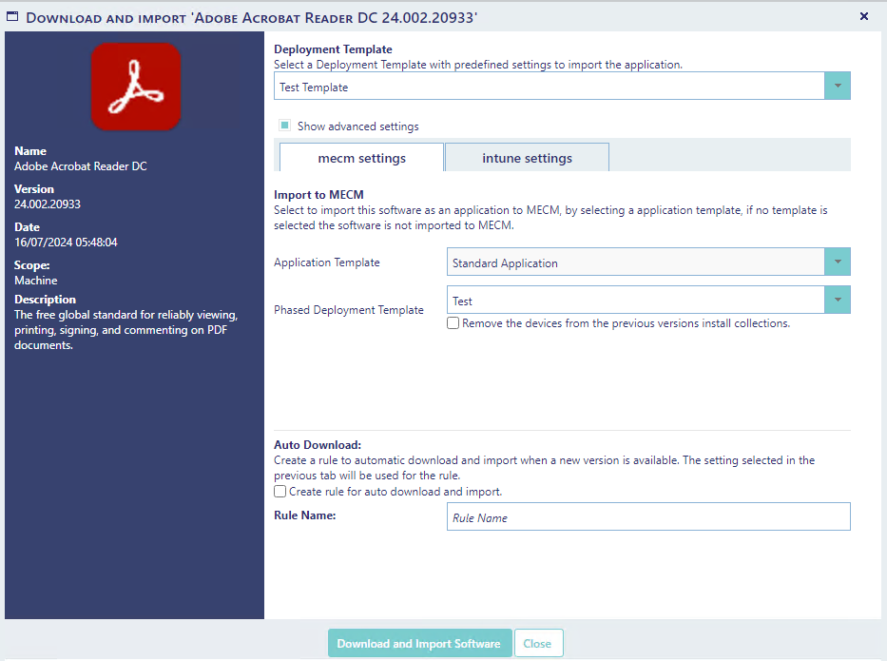Image resolution: width=887 pixels, height=661 pixels.
Task: Close the dialog with the X icon
Action: 864,16
